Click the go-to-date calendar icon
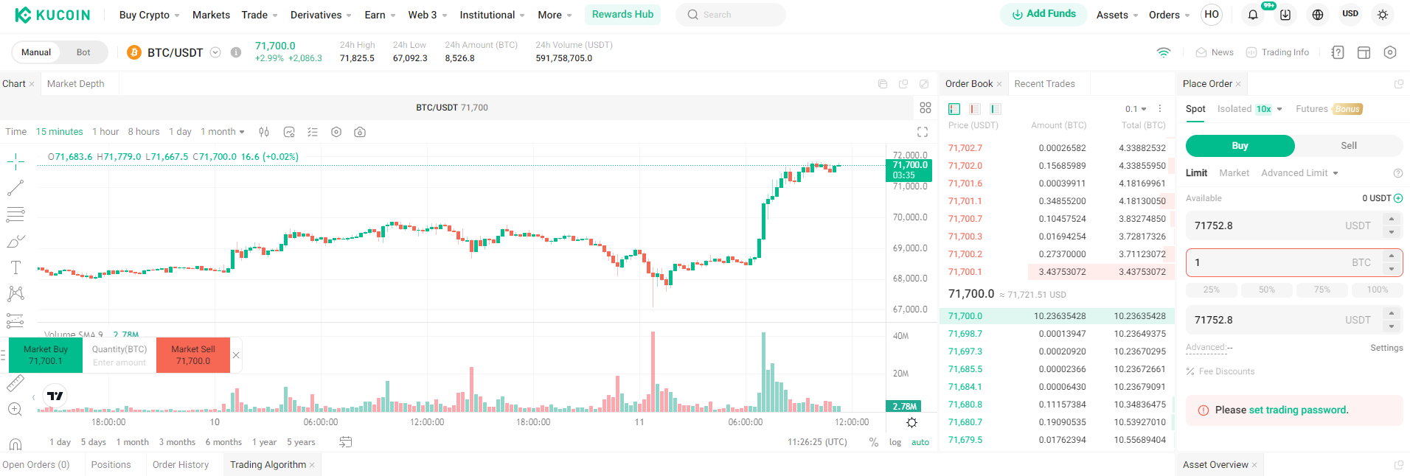Image resolution: width=1410 pixels, height=476 pixels. pyautogui.click(x=346, y=442)
